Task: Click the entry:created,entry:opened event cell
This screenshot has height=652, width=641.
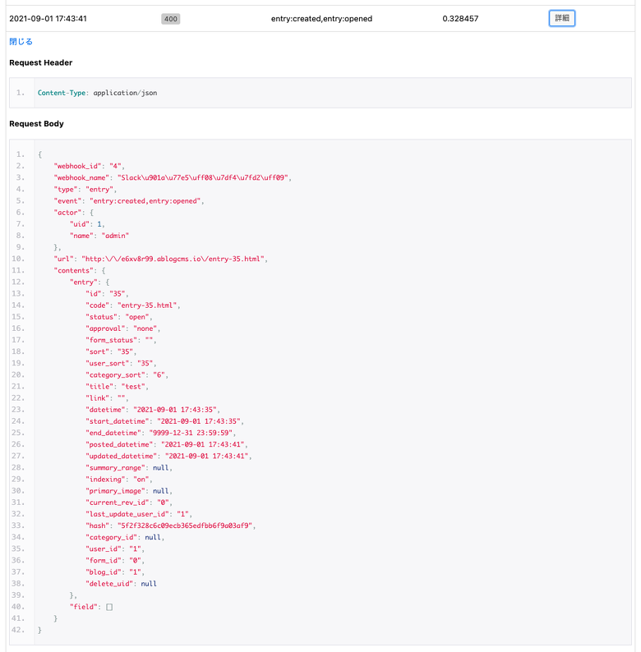Action: point(321,18)
